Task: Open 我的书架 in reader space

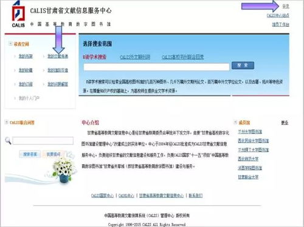Action: [x=26, y=56]
